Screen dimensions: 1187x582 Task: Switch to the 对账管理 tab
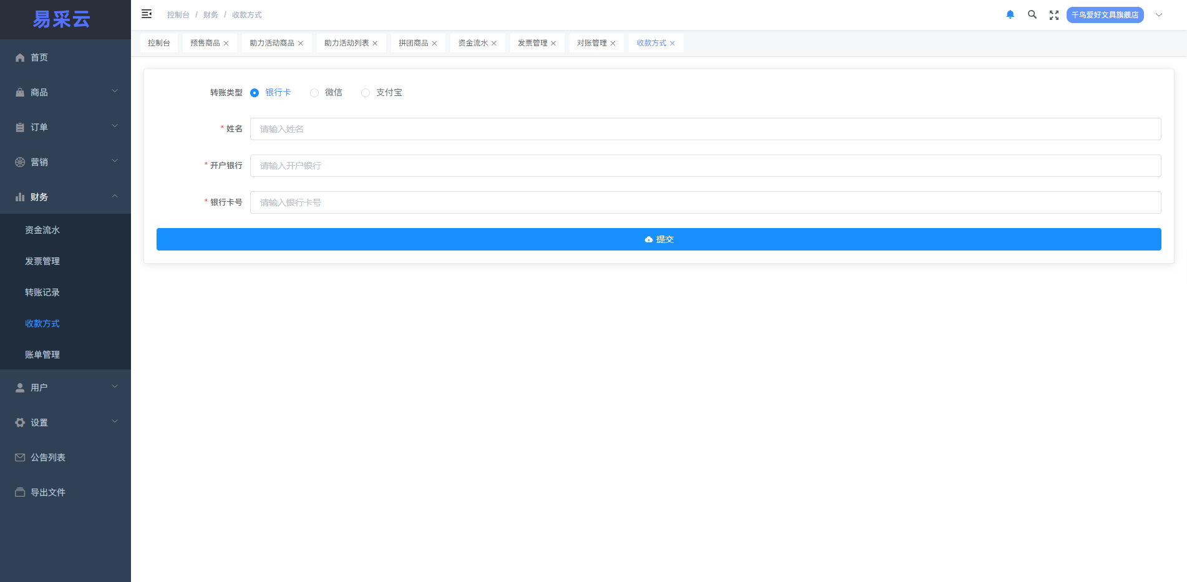pos(591,42)
